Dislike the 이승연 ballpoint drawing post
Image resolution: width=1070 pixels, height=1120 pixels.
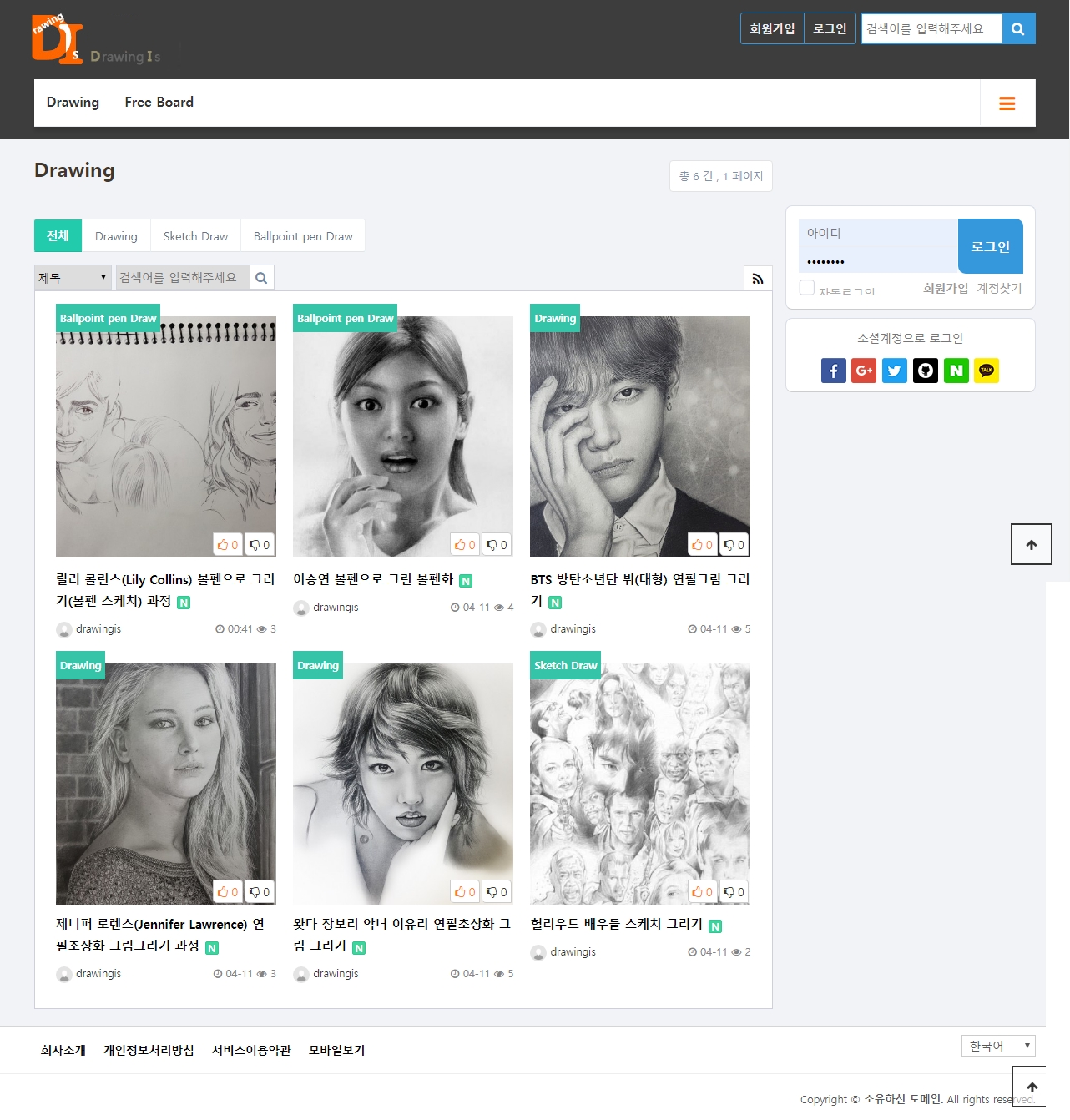point(497,545)
